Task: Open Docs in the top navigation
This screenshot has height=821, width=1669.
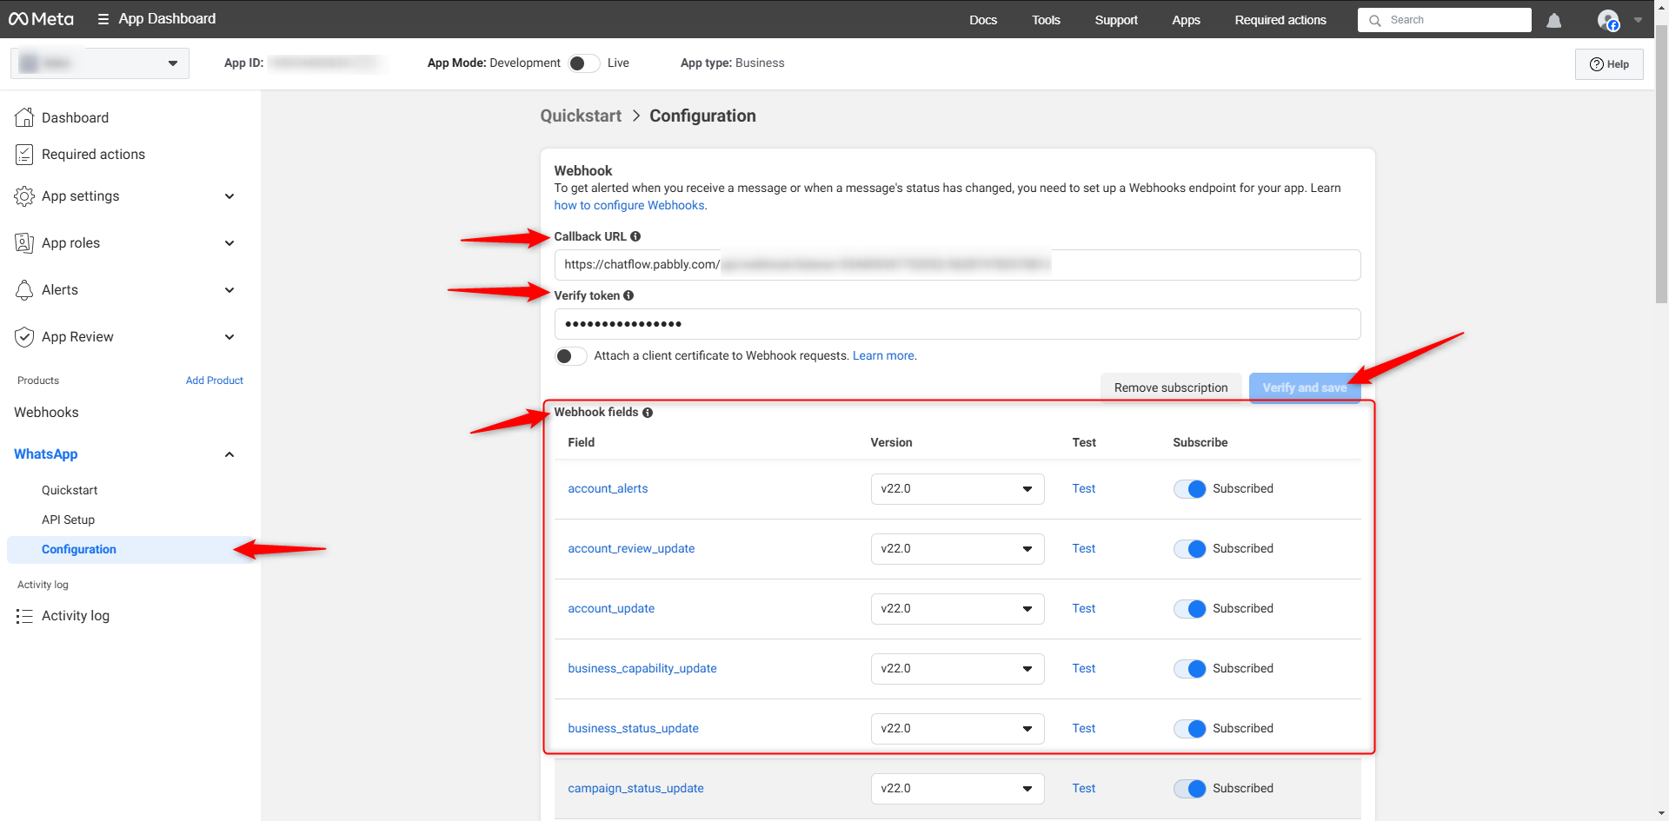Action: tap(983, 20)
